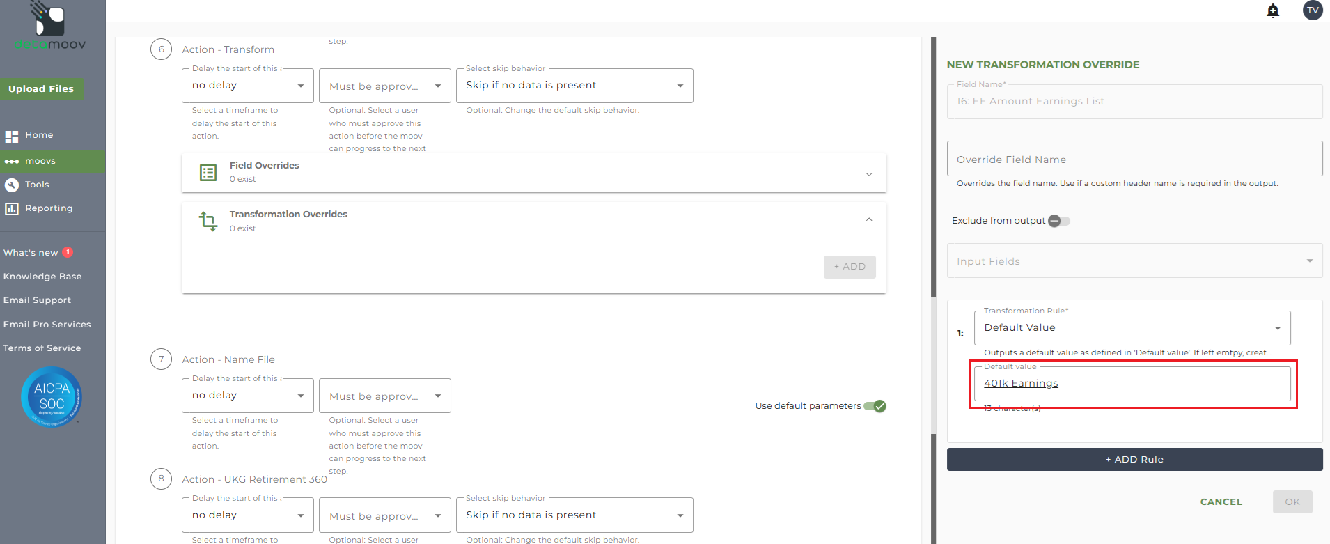Open the Transformation Rule dropdown
The image size is (1330, 544).
point(1132,328)
